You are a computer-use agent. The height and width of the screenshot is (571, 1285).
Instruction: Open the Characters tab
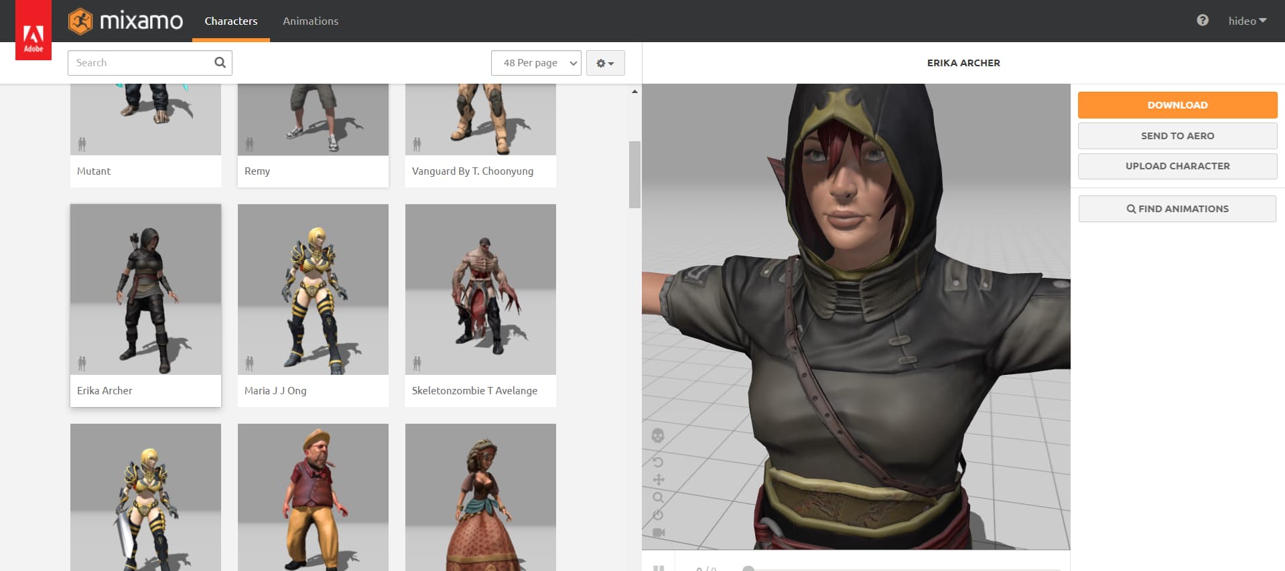(231, 21)
